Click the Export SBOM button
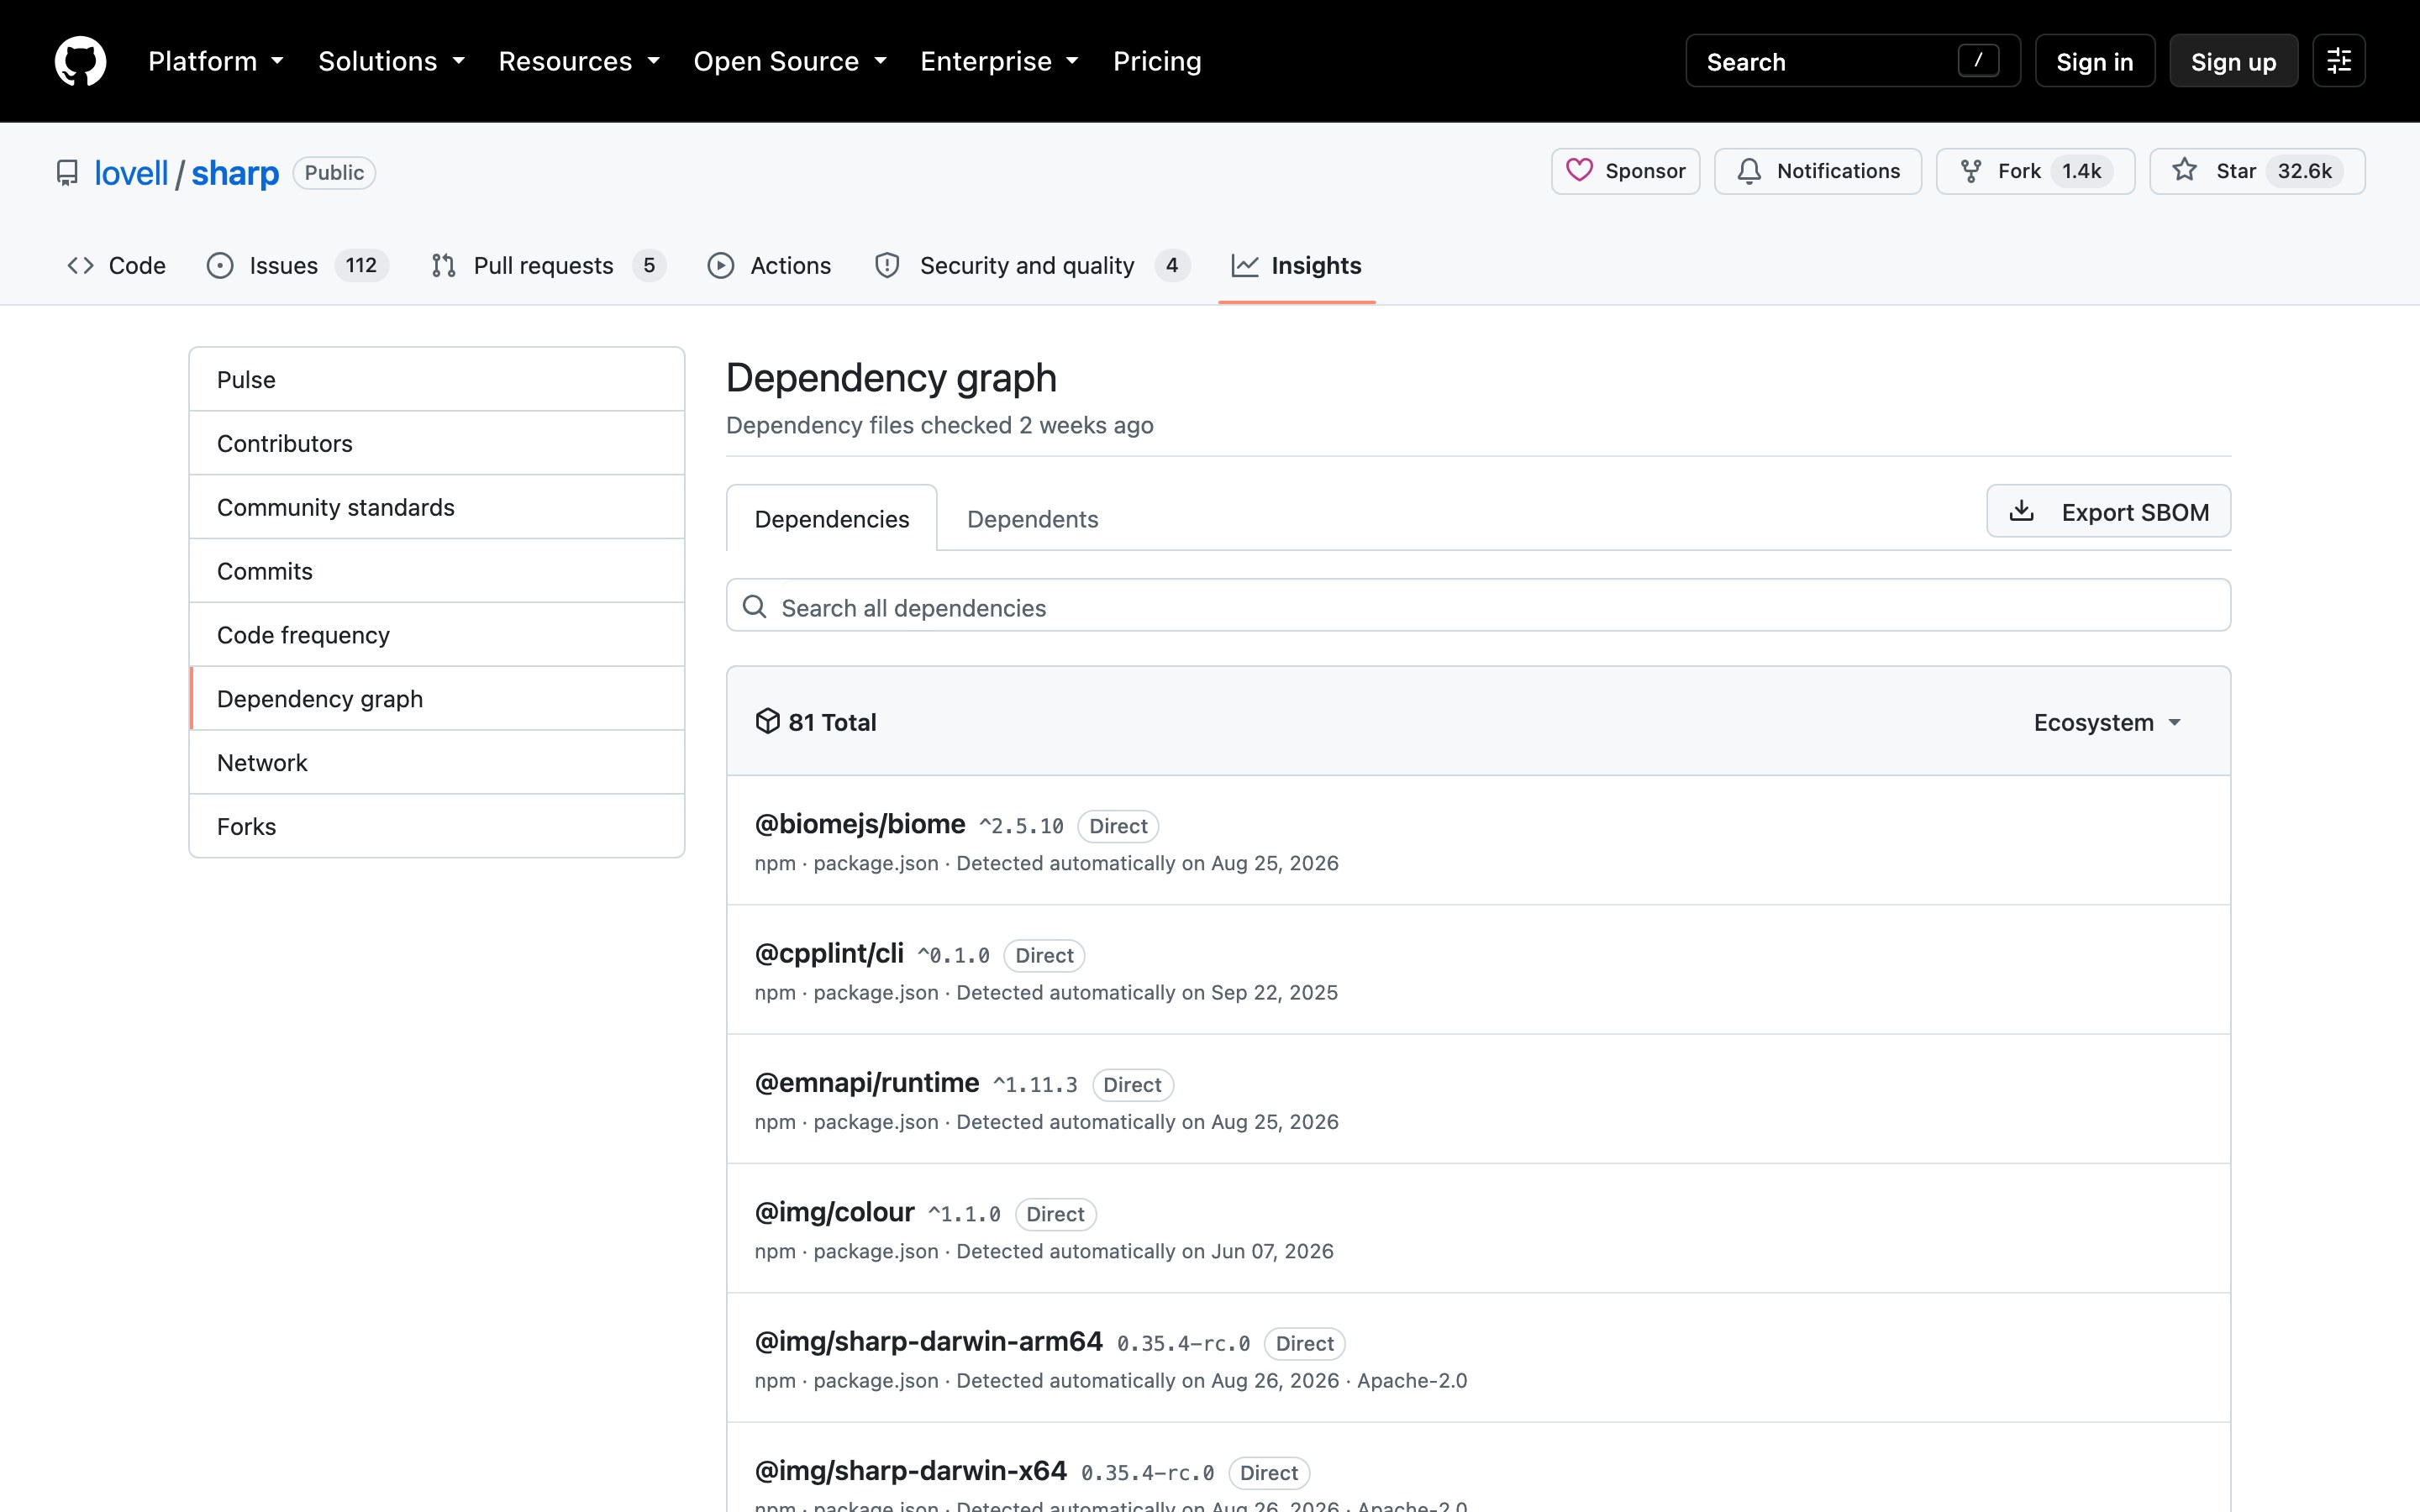The image size is (2420, 1512). (2108, 511)
